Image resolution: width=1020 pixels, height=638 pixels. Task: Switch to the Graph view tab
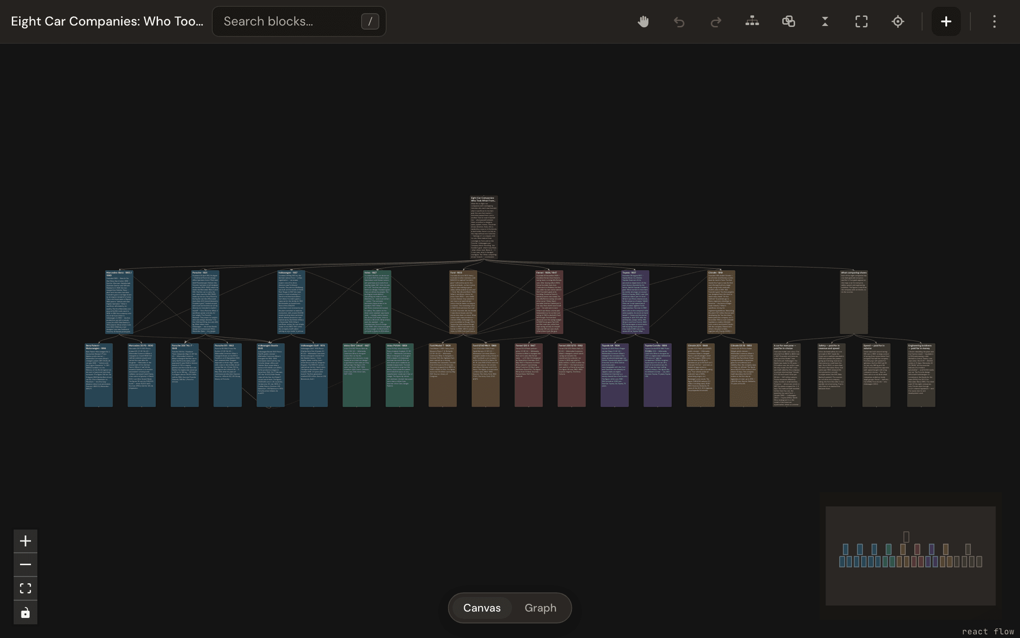[x=541, y=608]
